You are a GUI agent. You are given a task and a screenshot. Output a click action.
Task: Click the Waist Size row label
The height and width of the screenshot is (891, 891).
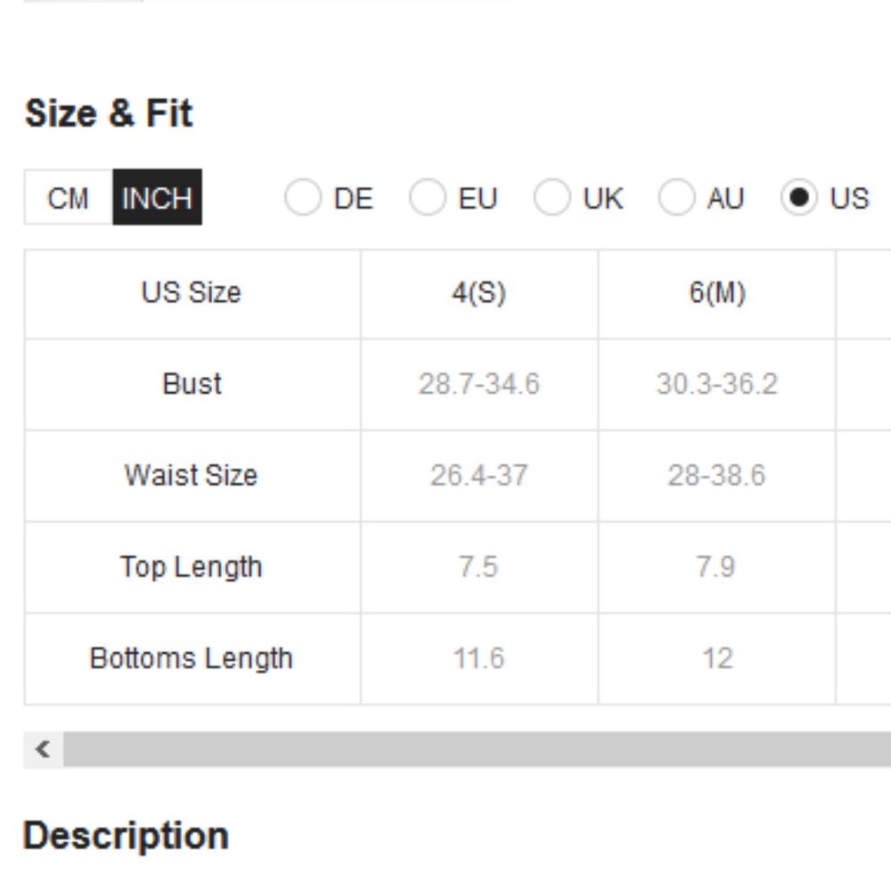click(x=192, y=476)
